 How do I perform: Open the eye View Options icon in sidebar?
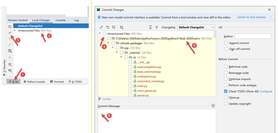click(x=10, y=70)
